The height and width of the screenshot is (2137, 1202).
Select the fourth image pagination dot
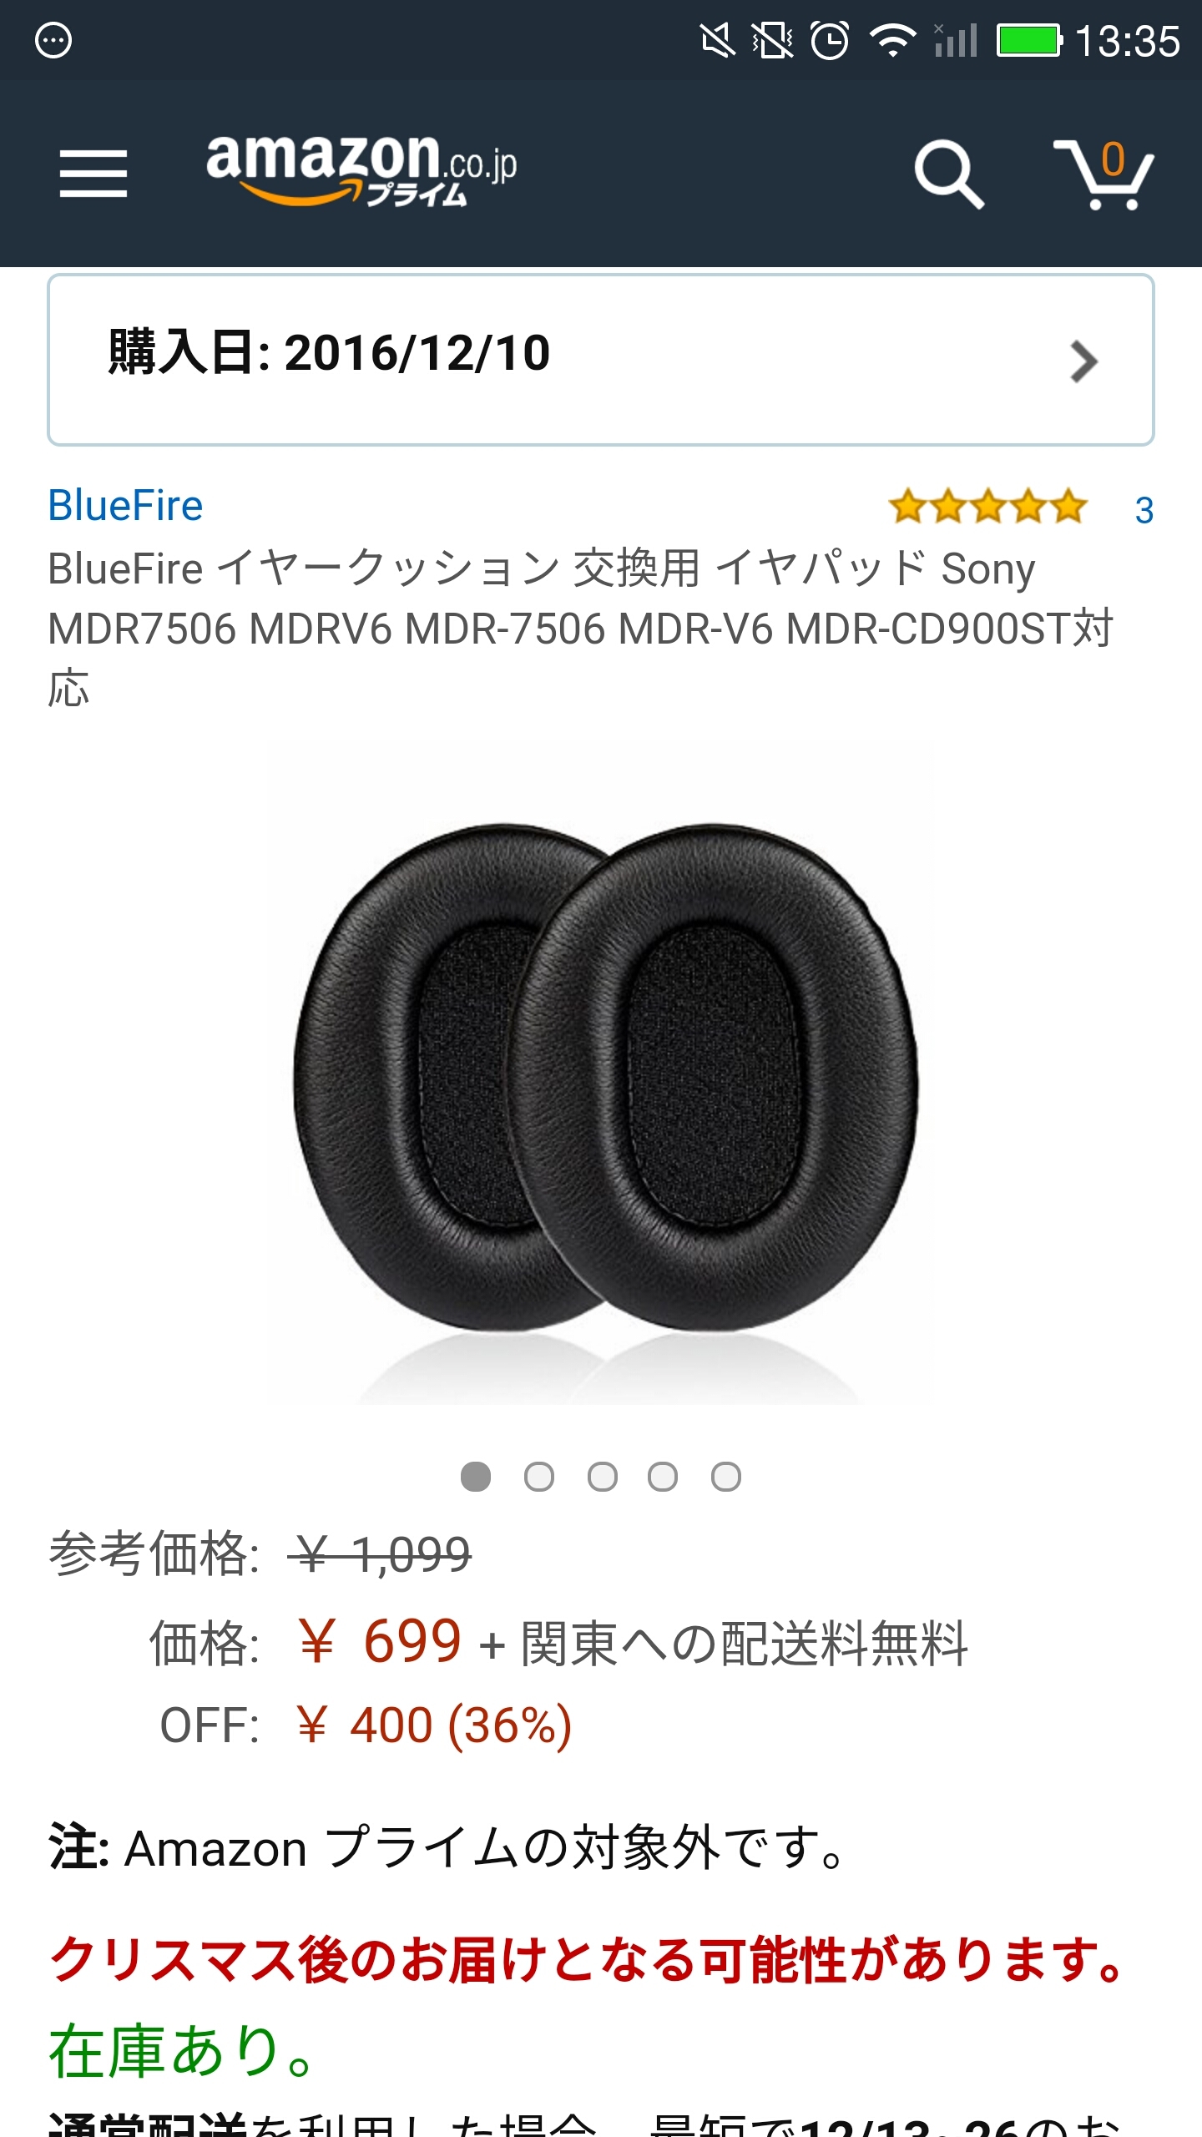[x=663, y=1477]
